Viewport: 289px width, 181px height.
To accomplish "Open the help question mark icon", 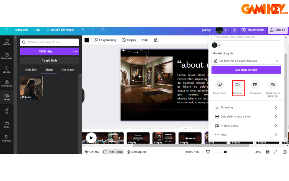I will click(x=285, y=152).
